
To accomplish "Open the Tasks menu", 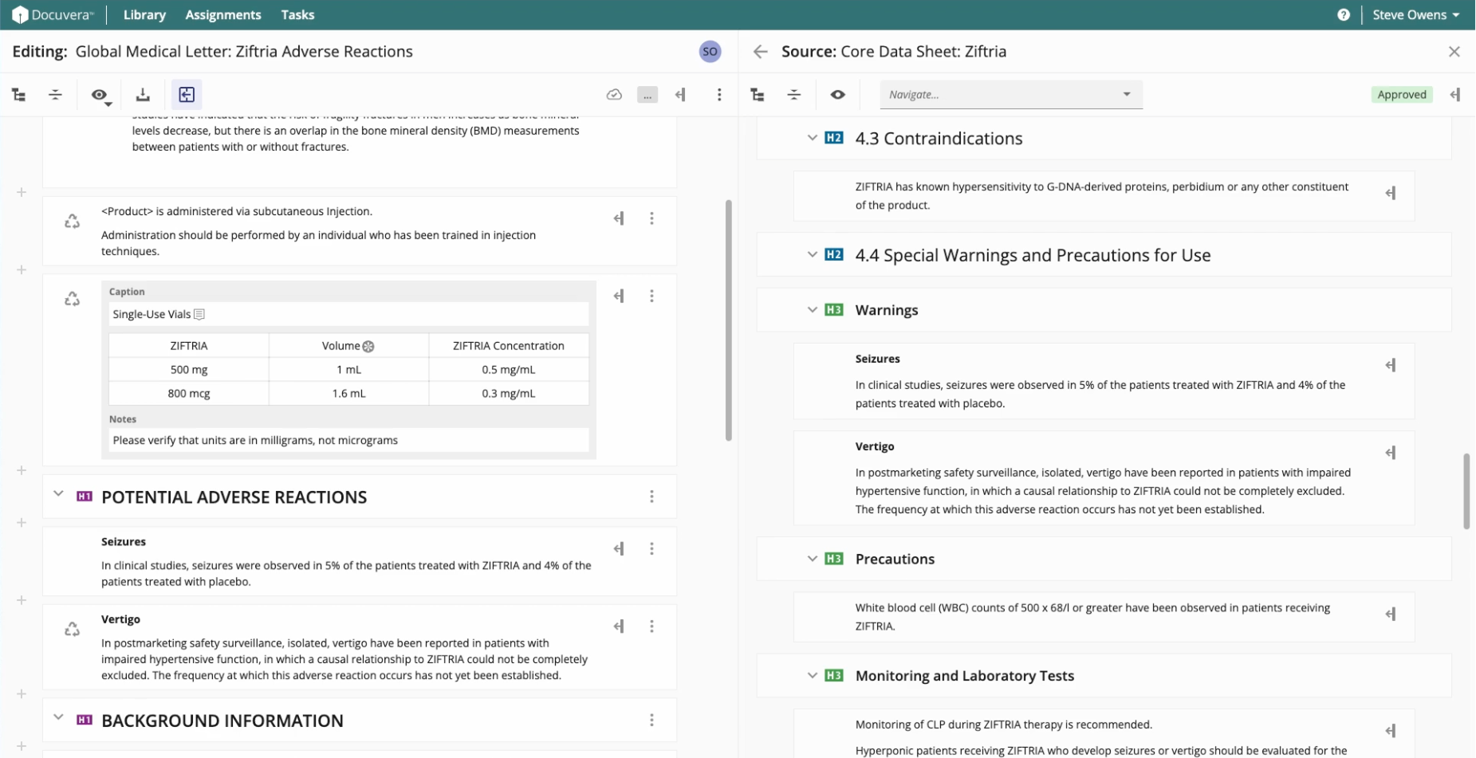I will (x=297, y=14).
